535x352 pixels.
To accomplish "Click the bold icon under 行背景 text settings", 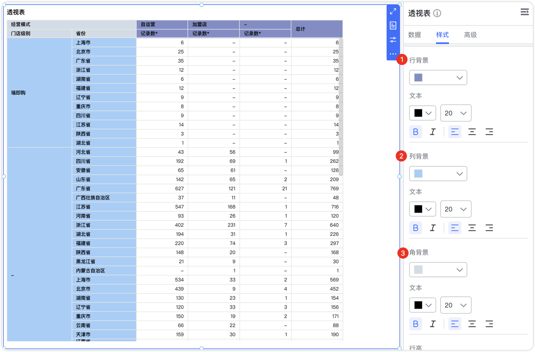I will click(415, 132).
